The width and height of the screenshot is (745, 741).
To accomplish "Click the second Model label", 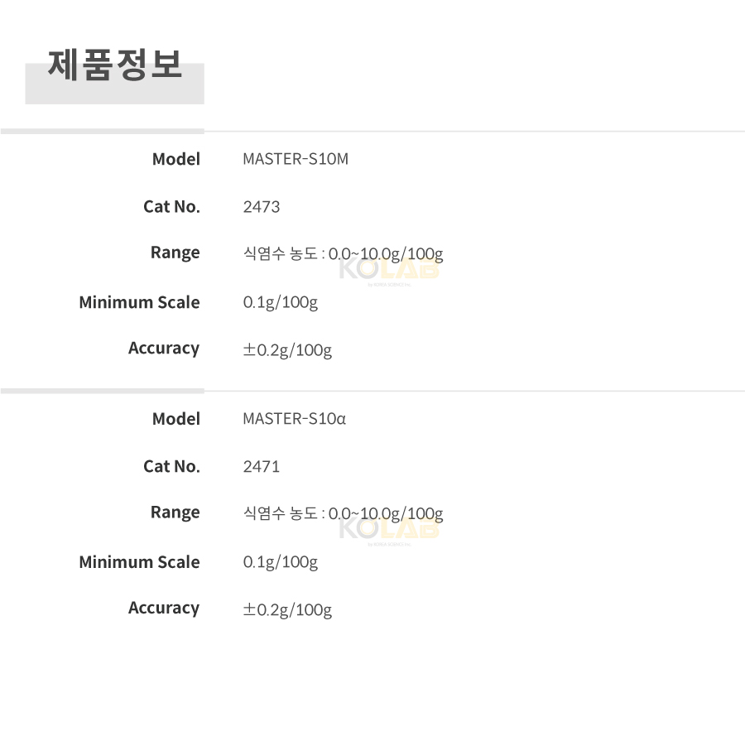I will 176,419.
